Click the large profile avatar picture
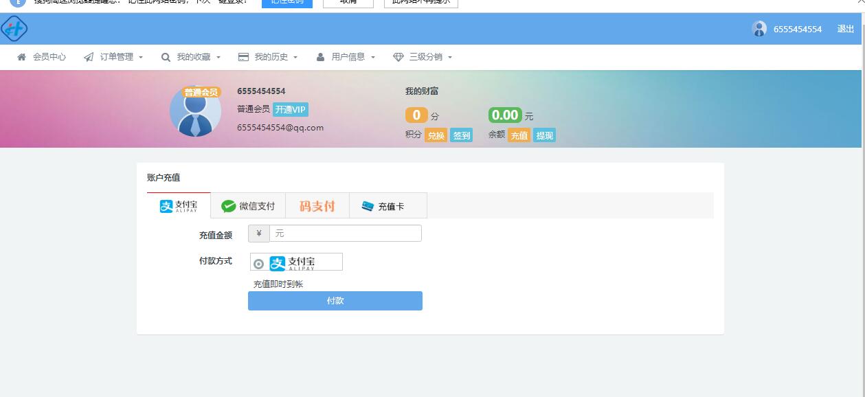 tap(195, 113)
